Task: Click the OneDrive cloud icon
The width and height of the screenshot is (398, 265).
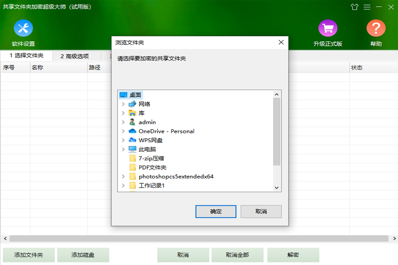Action: coord(132,131)
